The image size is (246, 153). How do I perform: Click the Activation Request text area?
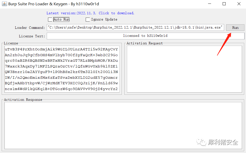click(x=184, y=69)
